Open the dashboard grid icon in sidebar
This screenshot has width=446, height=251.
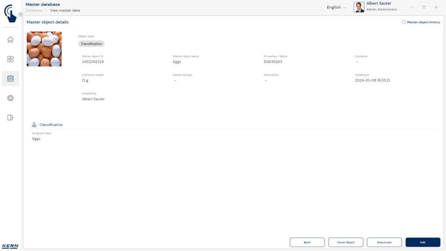tap(10, 59)
